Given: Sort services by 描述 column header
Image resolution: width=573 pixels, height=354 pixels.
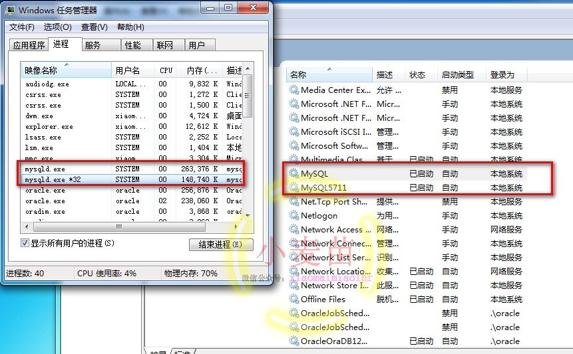Looking at the screenshot, I should click(389, 74).
